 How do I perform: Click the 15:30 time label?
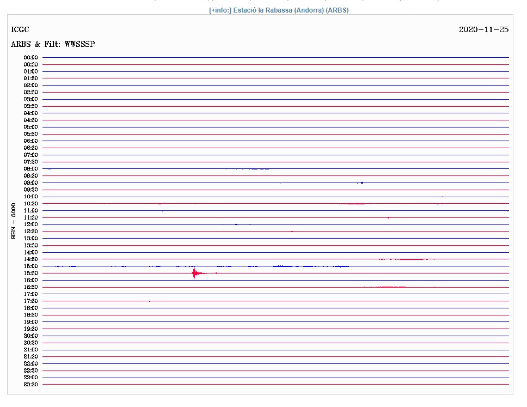pos(30,273)
